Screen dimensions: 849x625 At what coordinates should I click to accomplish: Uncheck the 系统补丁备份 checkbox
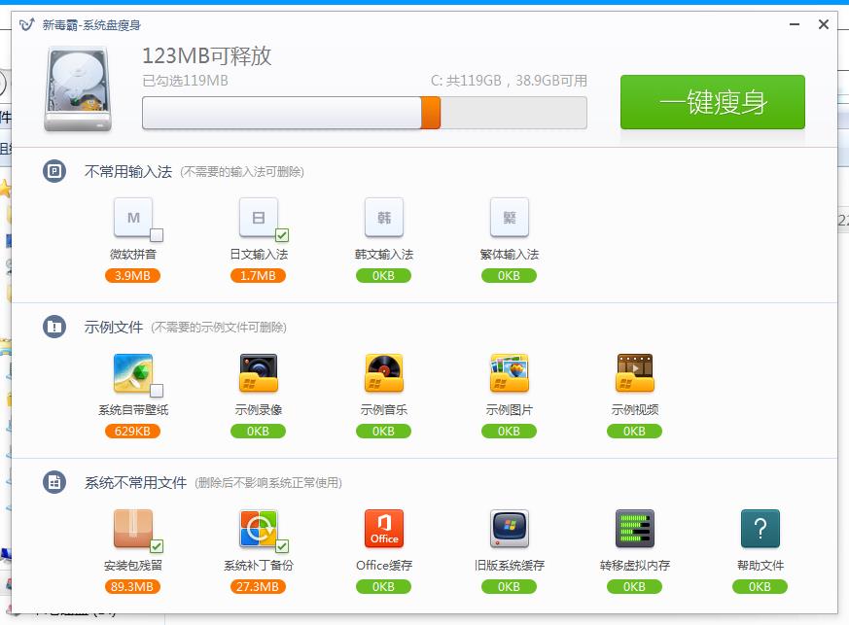[x=282, y=546]
